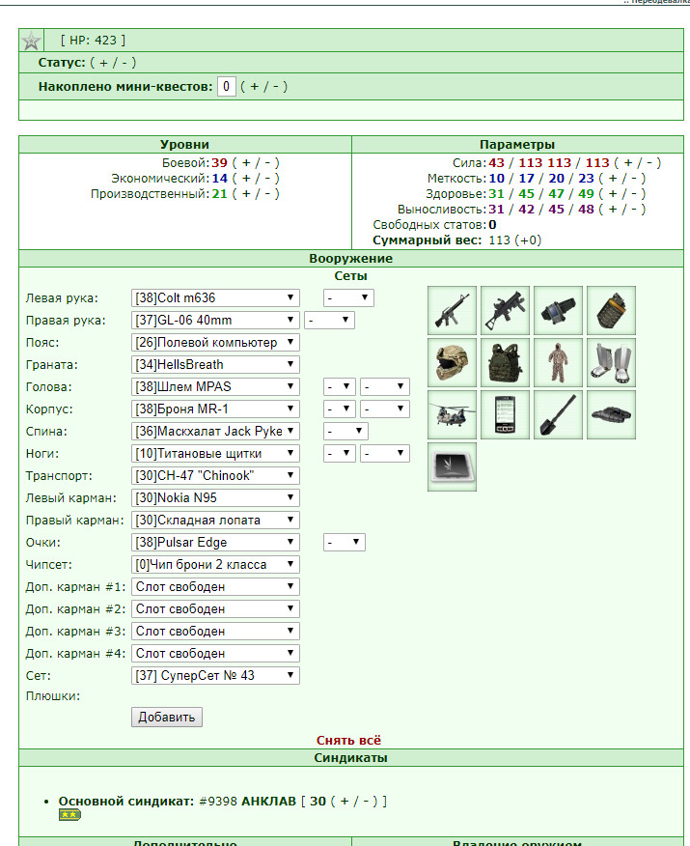The width and height of the screenshot is (690, 846).
Task: Click the HP: 423 text
Action: point(93,41)
